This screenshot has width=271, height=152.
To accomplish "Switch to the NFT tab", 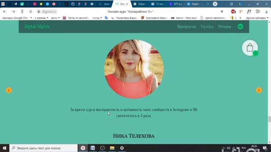I will 175,4.
